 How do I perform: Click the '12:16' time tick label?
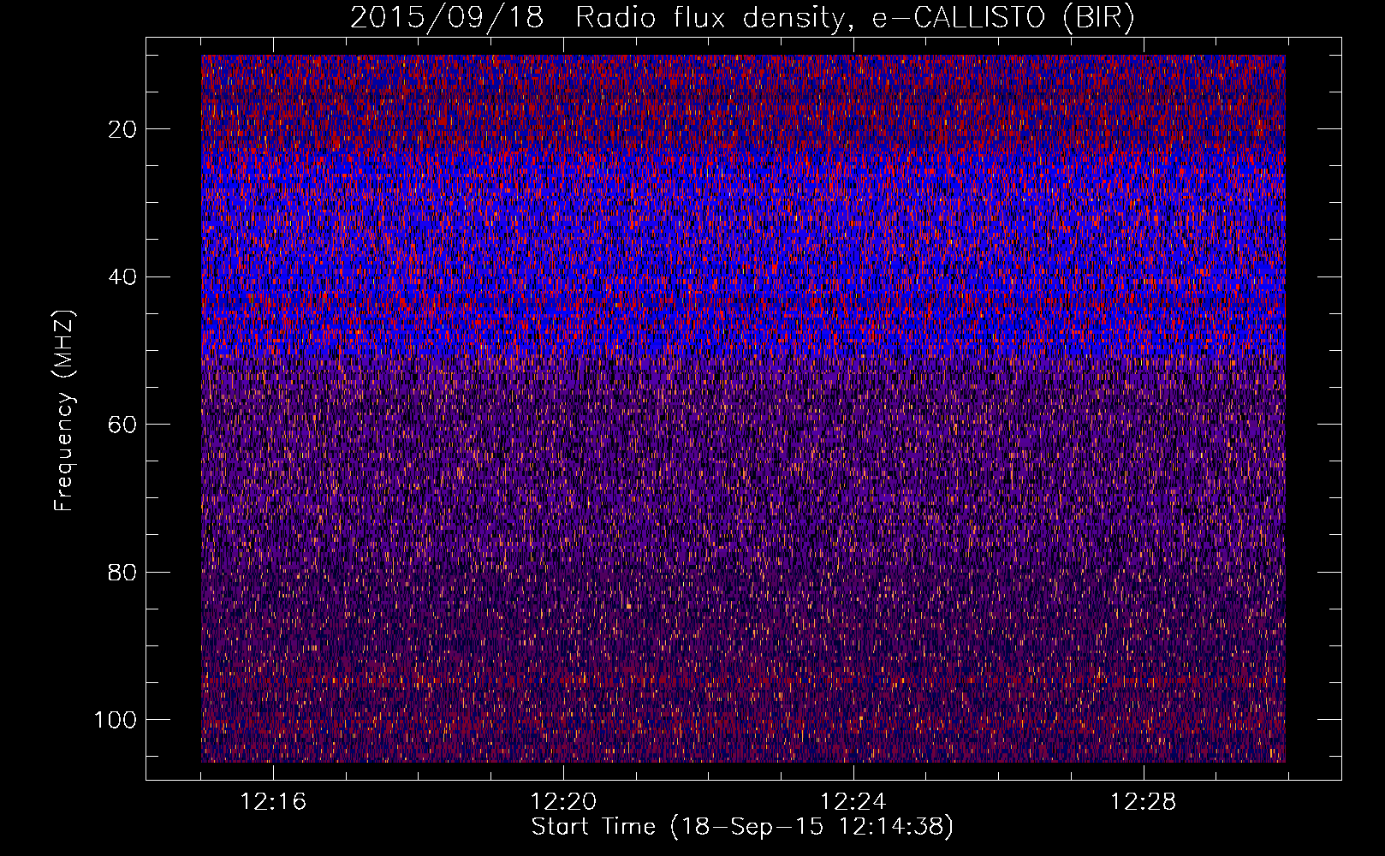[x=273, y=802]
